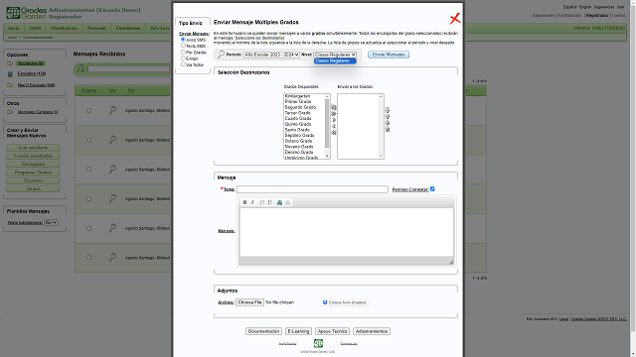Open Estudiantes in the background navigation bar
This screenshot has width=636, height=357.
(x=128, y=28)
